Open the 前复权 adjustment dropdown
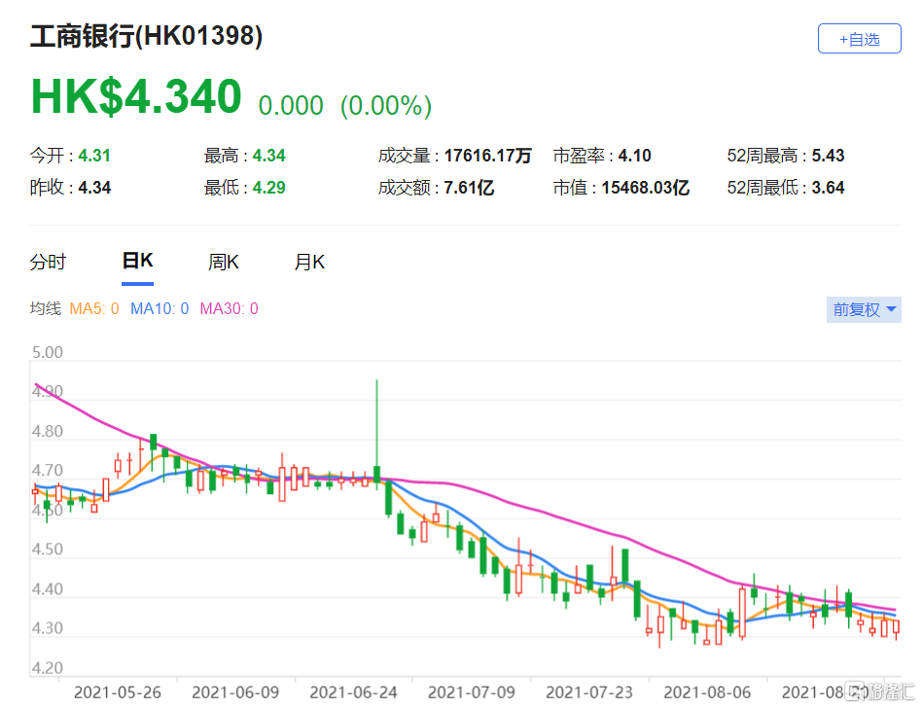This screenshot has width=922, height=709. (864, 309)
